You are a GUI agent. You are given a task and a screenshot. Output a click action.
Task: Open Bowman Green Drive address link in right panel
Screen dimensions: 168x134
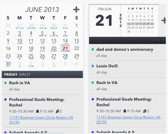click(128, 120)
